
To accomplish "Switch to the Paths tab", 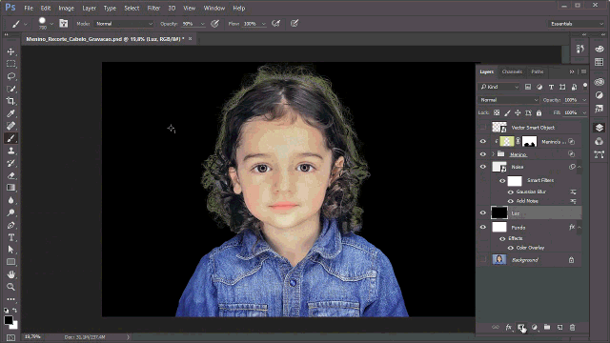I will (x=538, y=71).
